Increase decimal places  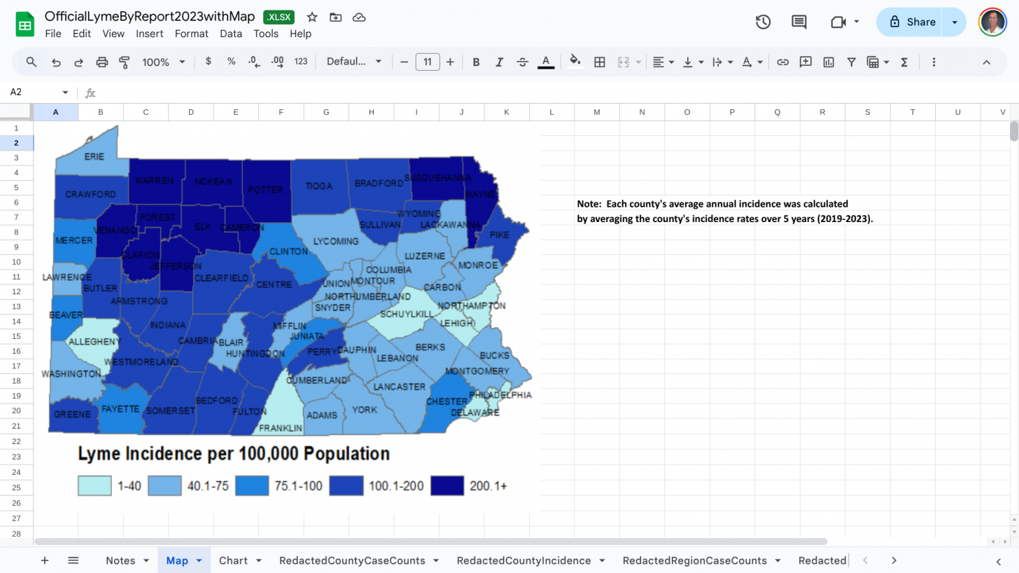[x=277, y=62]
